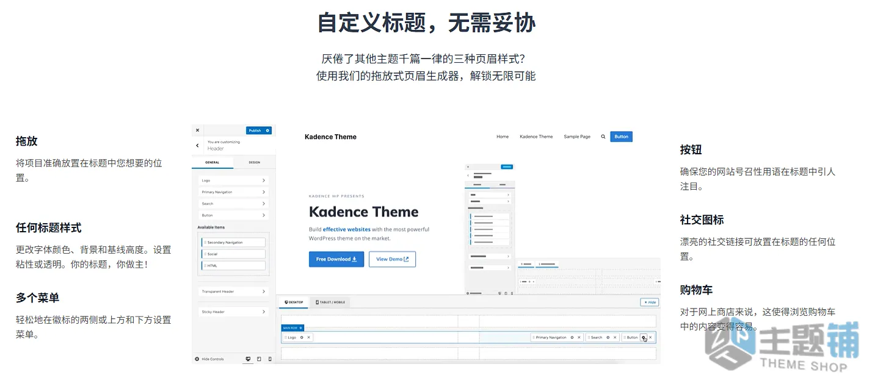Select the Social available item
The height and width of the screenshot is (389, 875).
click(x=233, y=254)
